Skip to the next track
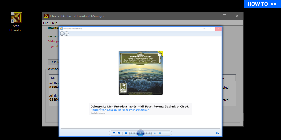The height and width of the screenshot is (140, 281). (x=148, y=133)
